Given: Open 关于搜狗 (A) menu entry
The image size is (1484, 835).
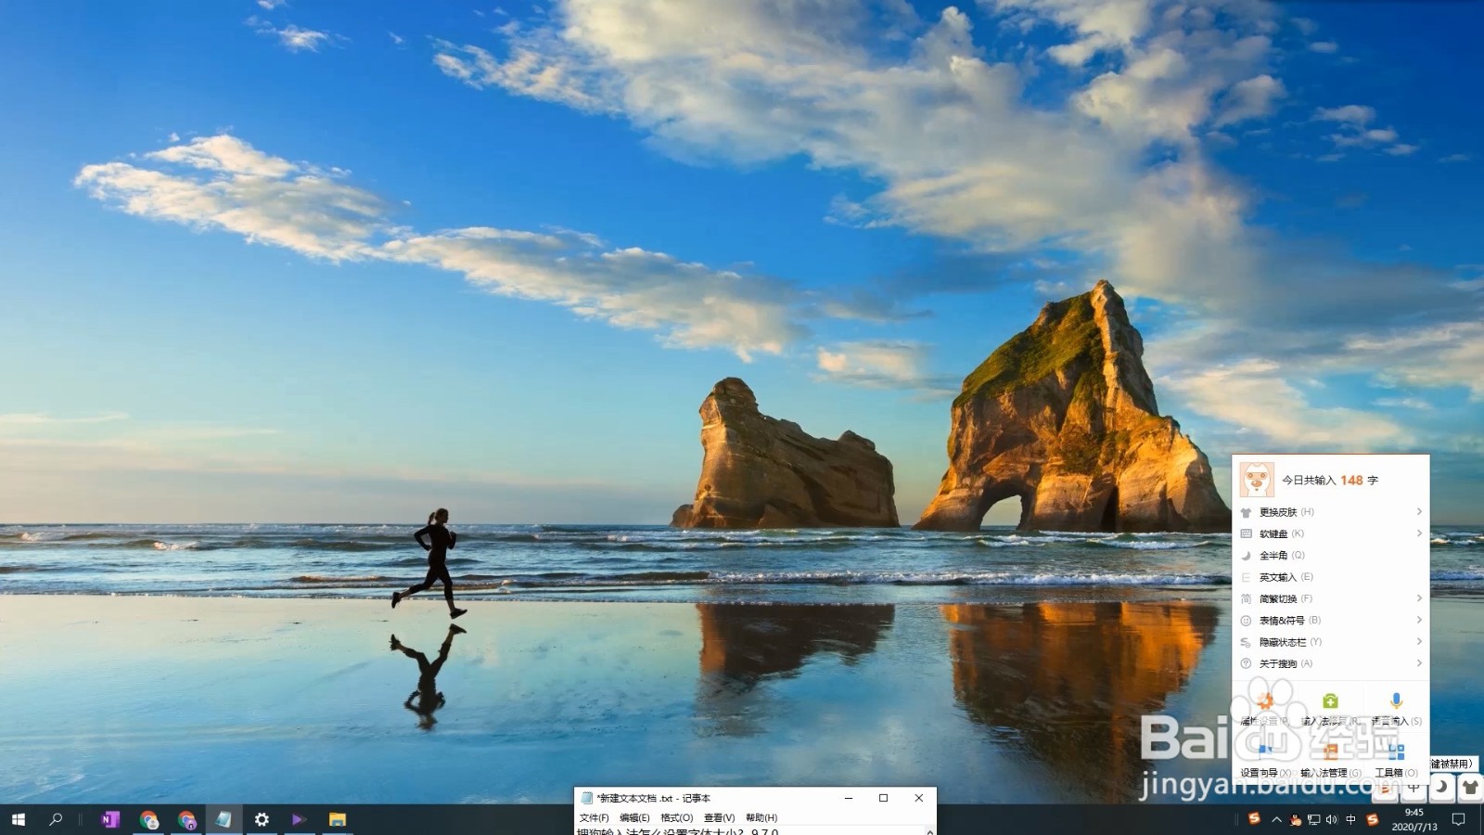Looking at the screenshot, I should coord(1331,663).
